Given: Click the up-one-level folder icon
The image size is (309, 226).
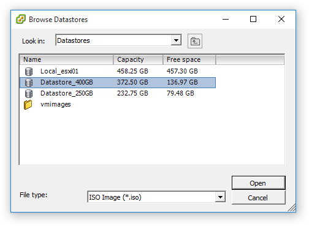Looking at the screenshot, I should (x=195, y=41).
